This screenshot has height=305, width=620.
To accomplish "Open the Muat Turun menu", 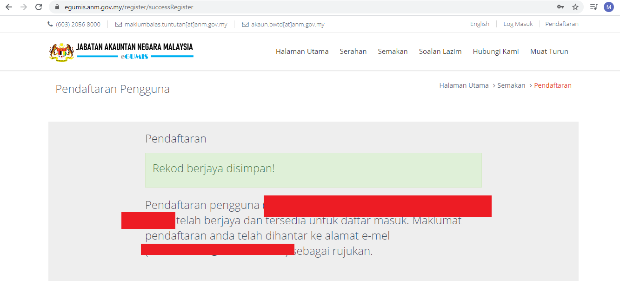I will click(549, 52).
